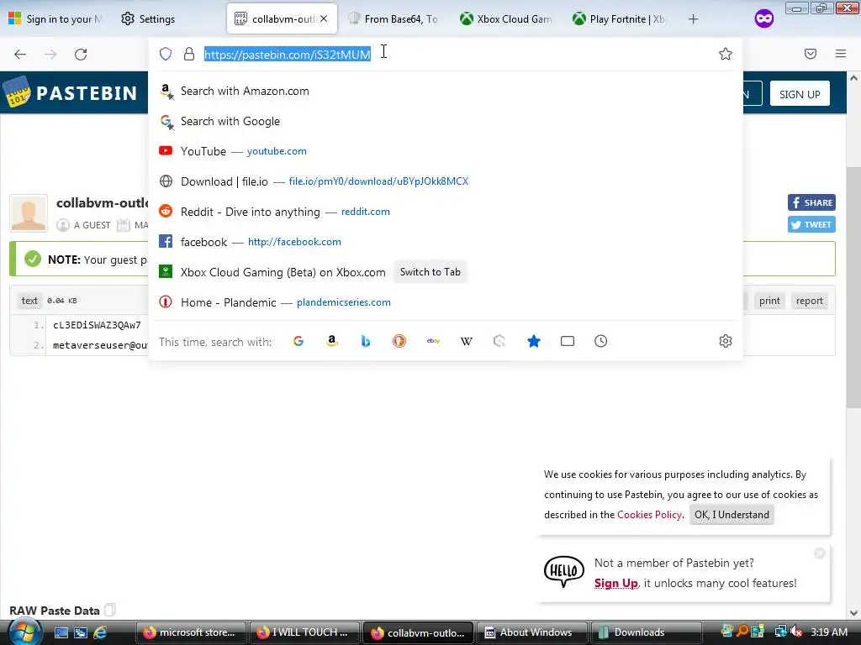861x645 pixels.
Task: Share the paste on Facebook
Action: tap(811, 202)
